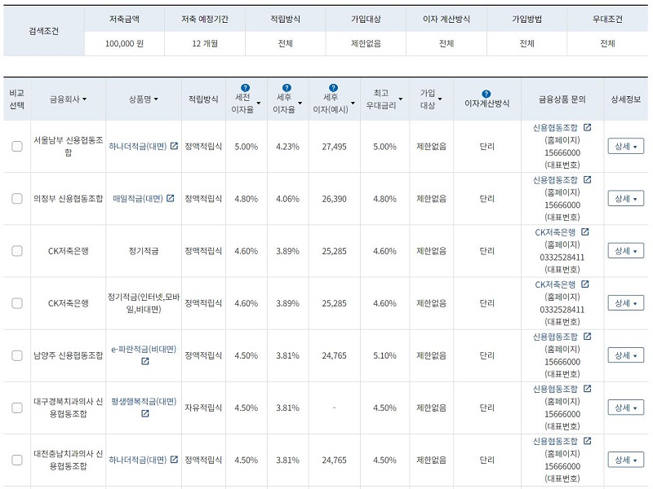The width and height of the screenshot is (653, 489).
Task: Open 하나더적금(대면) link in 대전충남치과의사 row
Action: click(137, 460)
